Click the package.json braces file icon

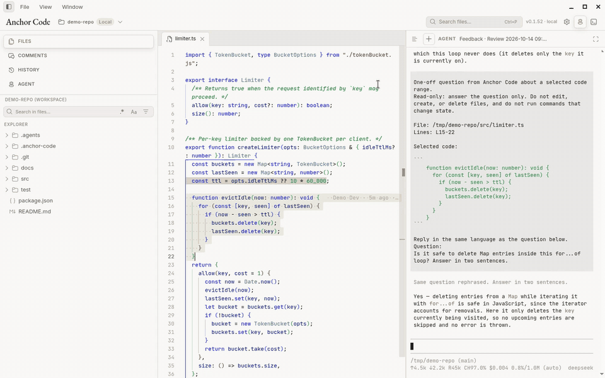12,200
